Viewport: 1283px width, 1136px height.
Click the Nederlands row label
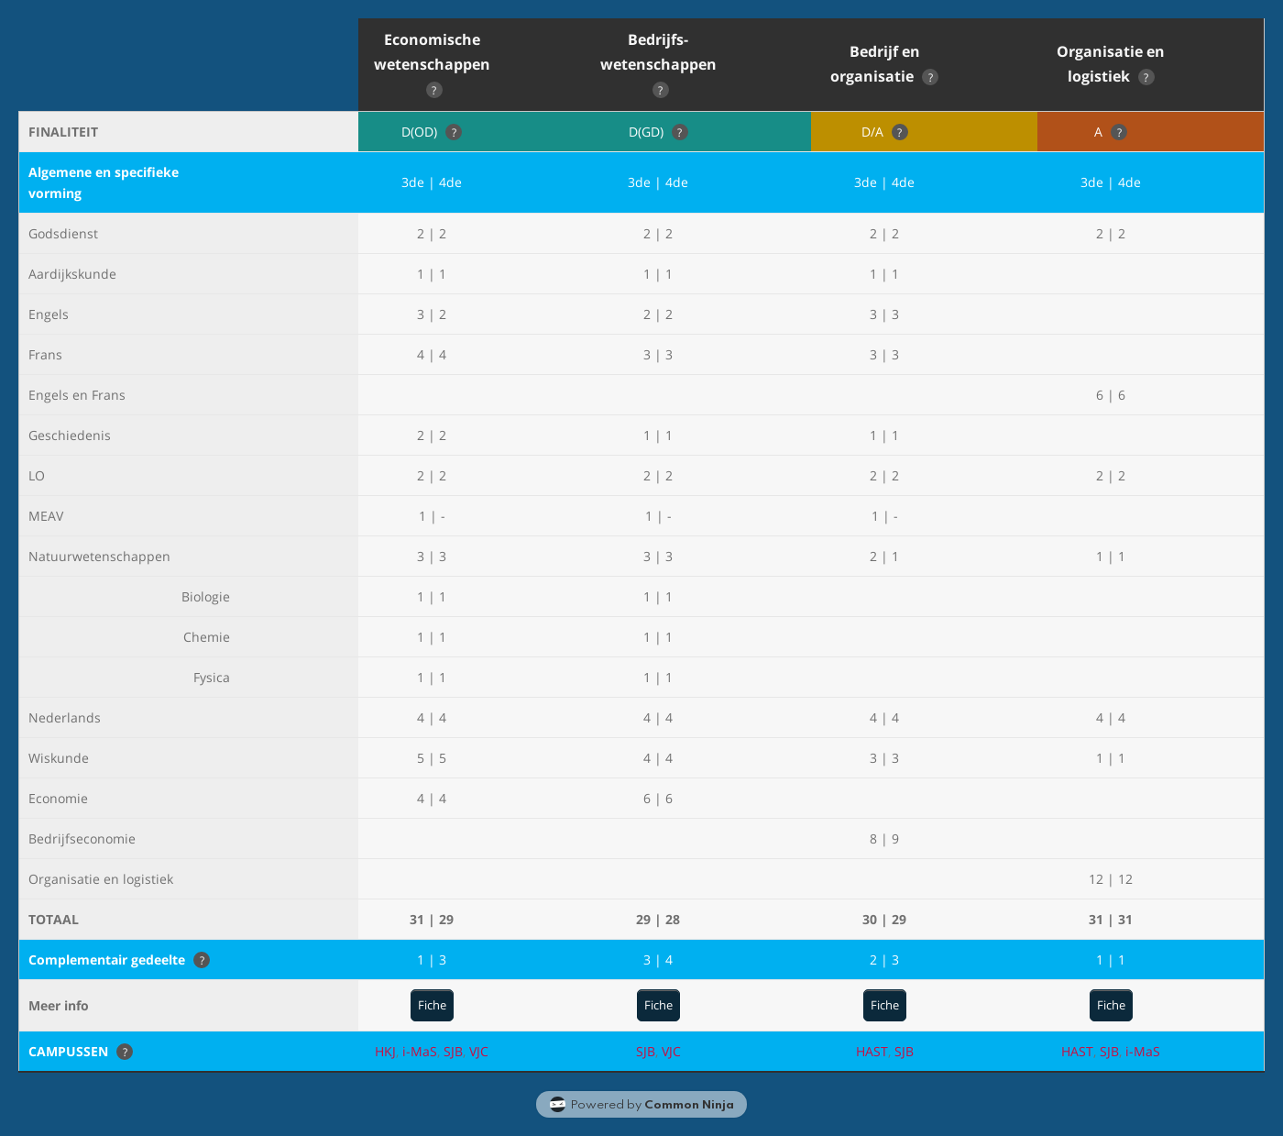(x=65, y=718)
